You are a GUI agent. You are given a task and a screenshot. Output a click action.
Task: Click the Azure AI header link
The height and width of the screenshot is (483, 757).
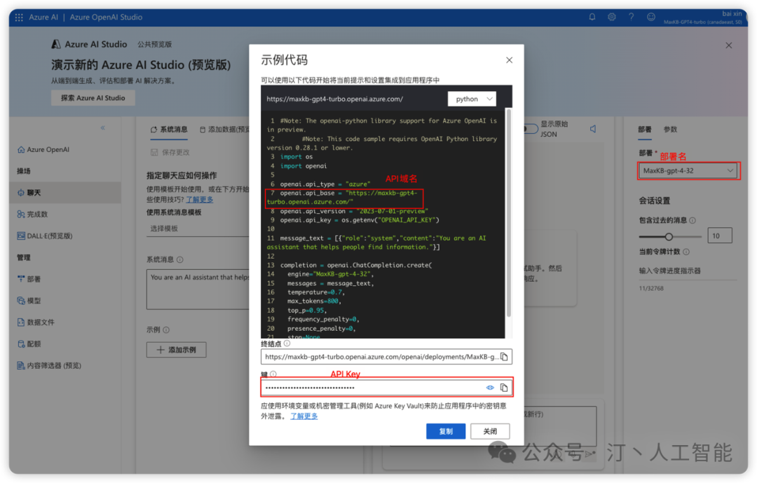[43, 18]
